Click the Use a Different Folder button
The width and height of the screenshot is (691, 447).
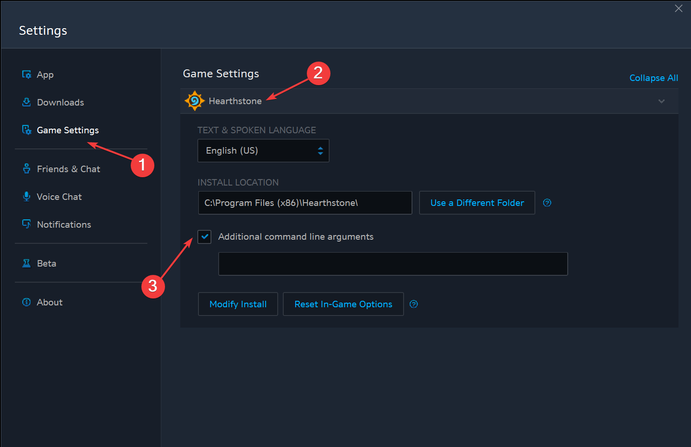click(x=477, y=203)
